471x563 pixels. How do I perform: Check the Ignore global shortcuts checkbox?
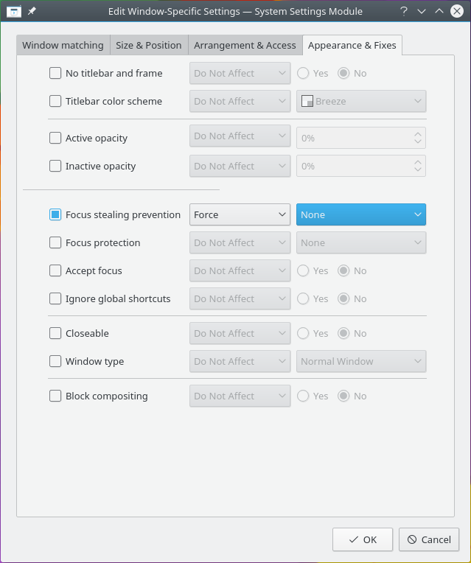tap(55, 298)
